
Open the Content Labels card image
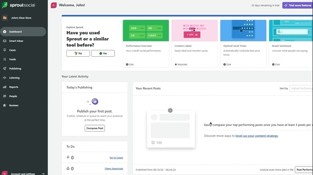pyautogui.click(x=195, y=31)
